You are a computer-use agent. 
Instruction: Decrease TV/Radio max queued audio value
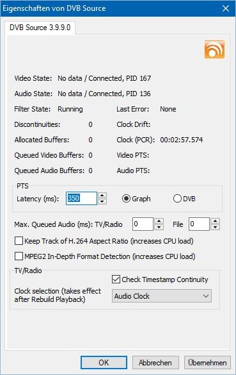click(x=159, y=227)
